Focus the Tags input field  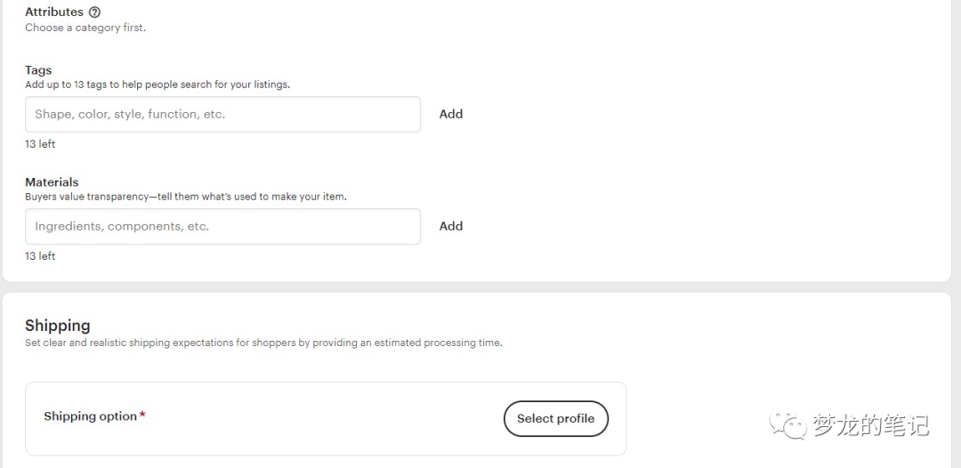[222, 115]
